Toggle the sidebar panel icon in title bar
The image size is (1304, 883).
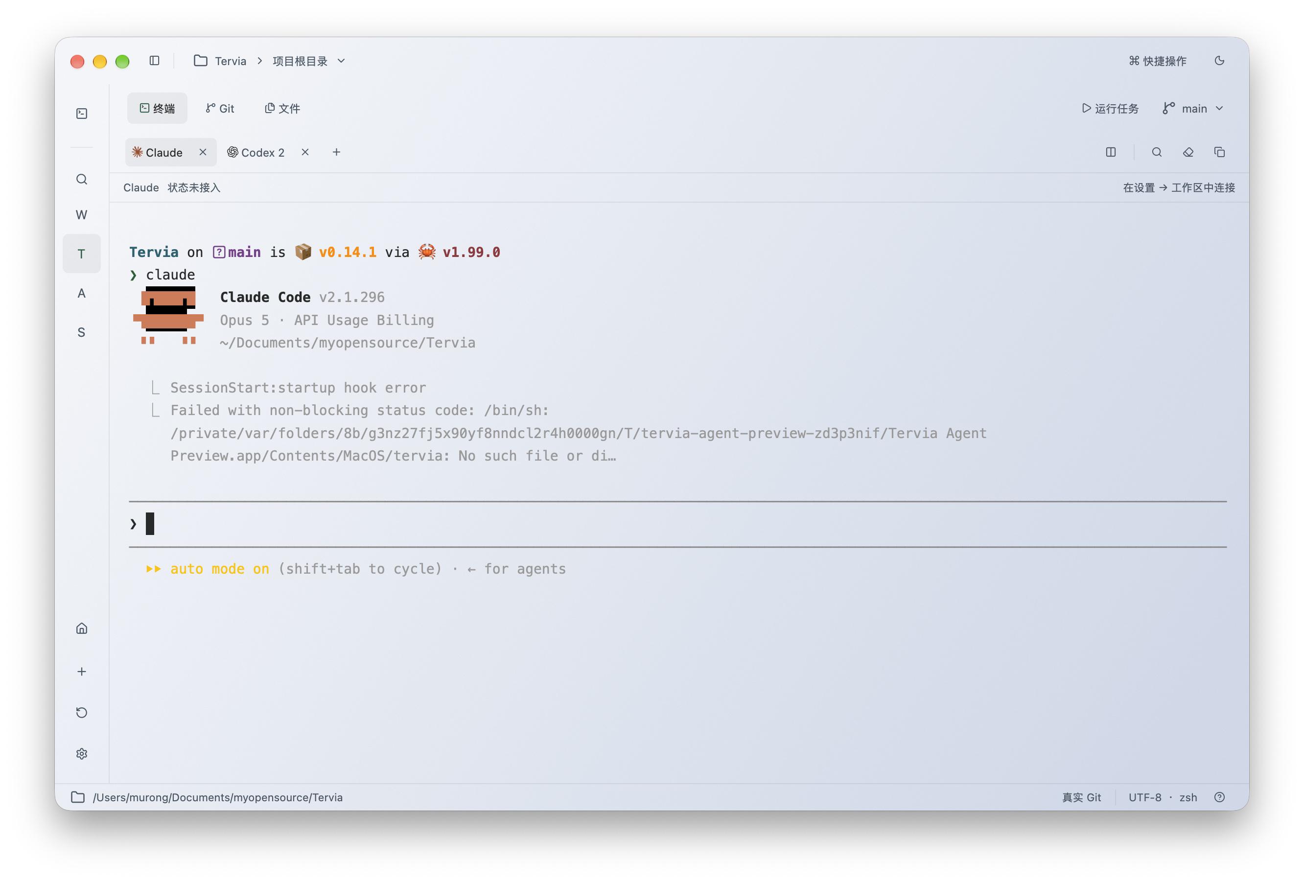point(154,61)
